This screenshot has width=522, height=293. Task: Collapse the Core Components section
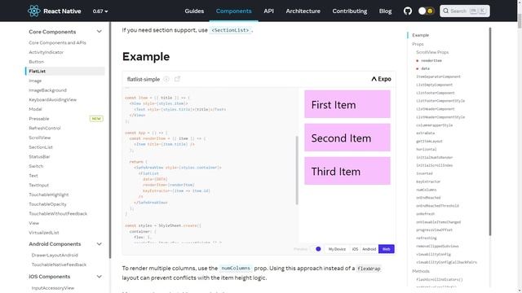99,32
